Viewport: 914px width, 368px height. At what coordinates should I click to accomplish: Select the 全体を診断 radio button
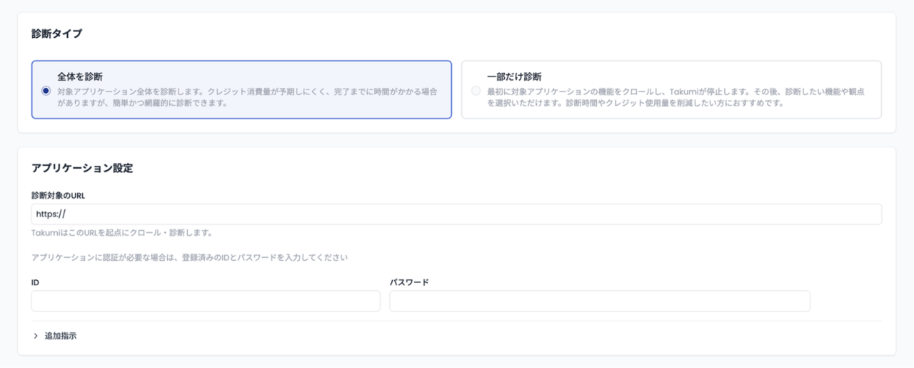46,90
